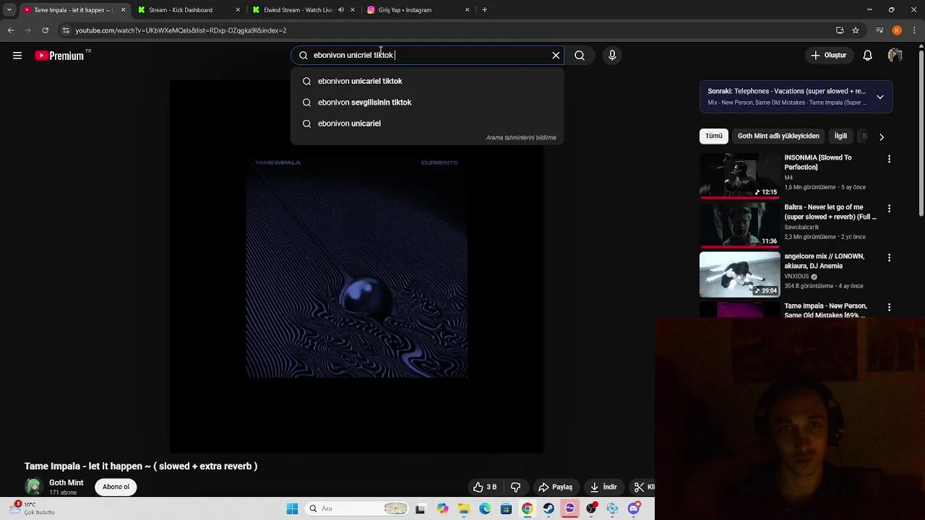The width and height of the screenshot is (925, 520).
Task: Open Baltra Never let go thumbnail
Action: tap(740, 225)
